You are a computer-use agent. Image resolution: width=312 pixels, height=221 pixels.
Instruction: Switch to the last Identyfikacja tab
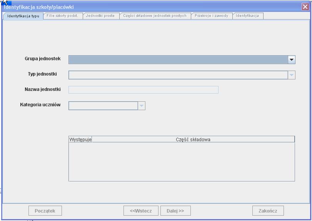point(247,16)
